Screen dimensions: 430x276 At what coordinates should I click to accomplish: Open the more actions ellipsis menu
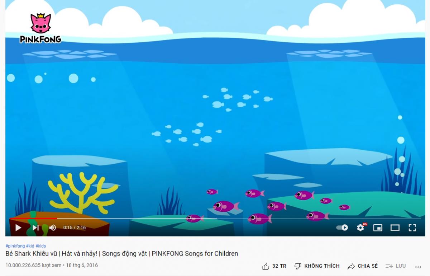point(418,267)
